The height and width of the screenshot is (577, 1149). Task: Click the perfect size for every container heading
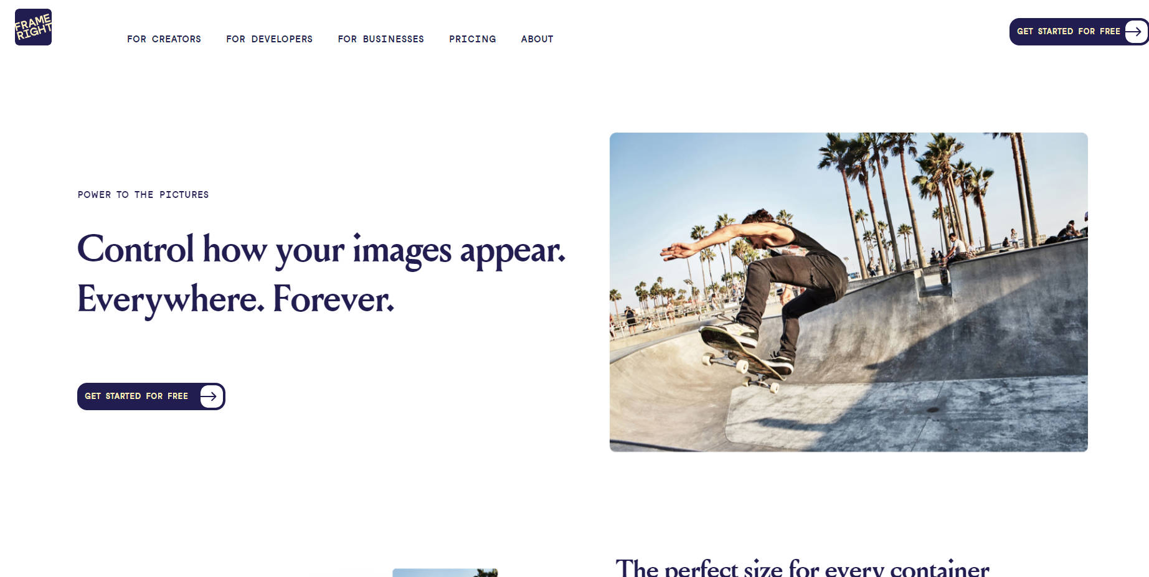point(802,568)
